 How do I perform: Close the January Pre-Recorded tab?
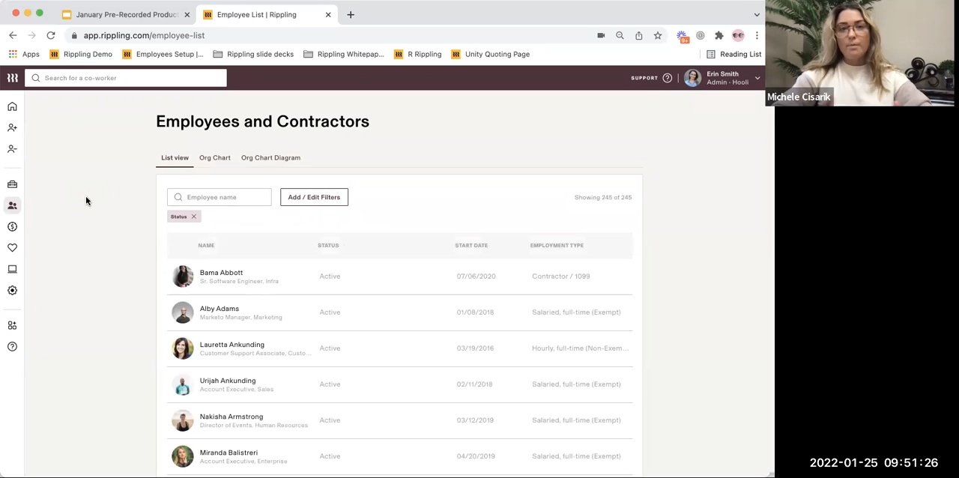click(x=187, y=14)
